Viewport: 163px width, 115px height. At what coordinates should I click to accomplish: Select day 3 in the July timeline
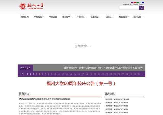pos(33,74)
